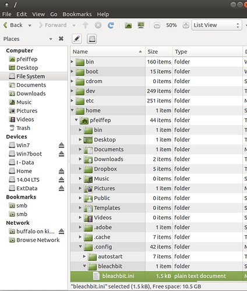The image size is (247, 291).
Task: Close the Places sidebar
Action: click(x=61, y=39)
